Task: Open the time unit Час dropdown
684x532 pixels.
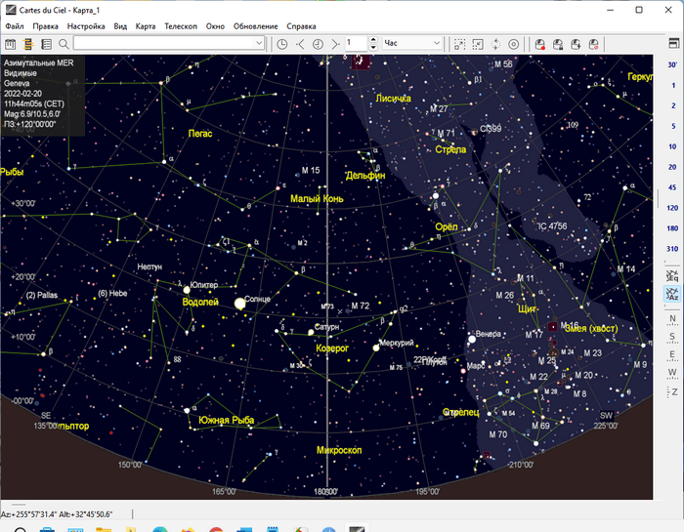Action: pos(412,43)
